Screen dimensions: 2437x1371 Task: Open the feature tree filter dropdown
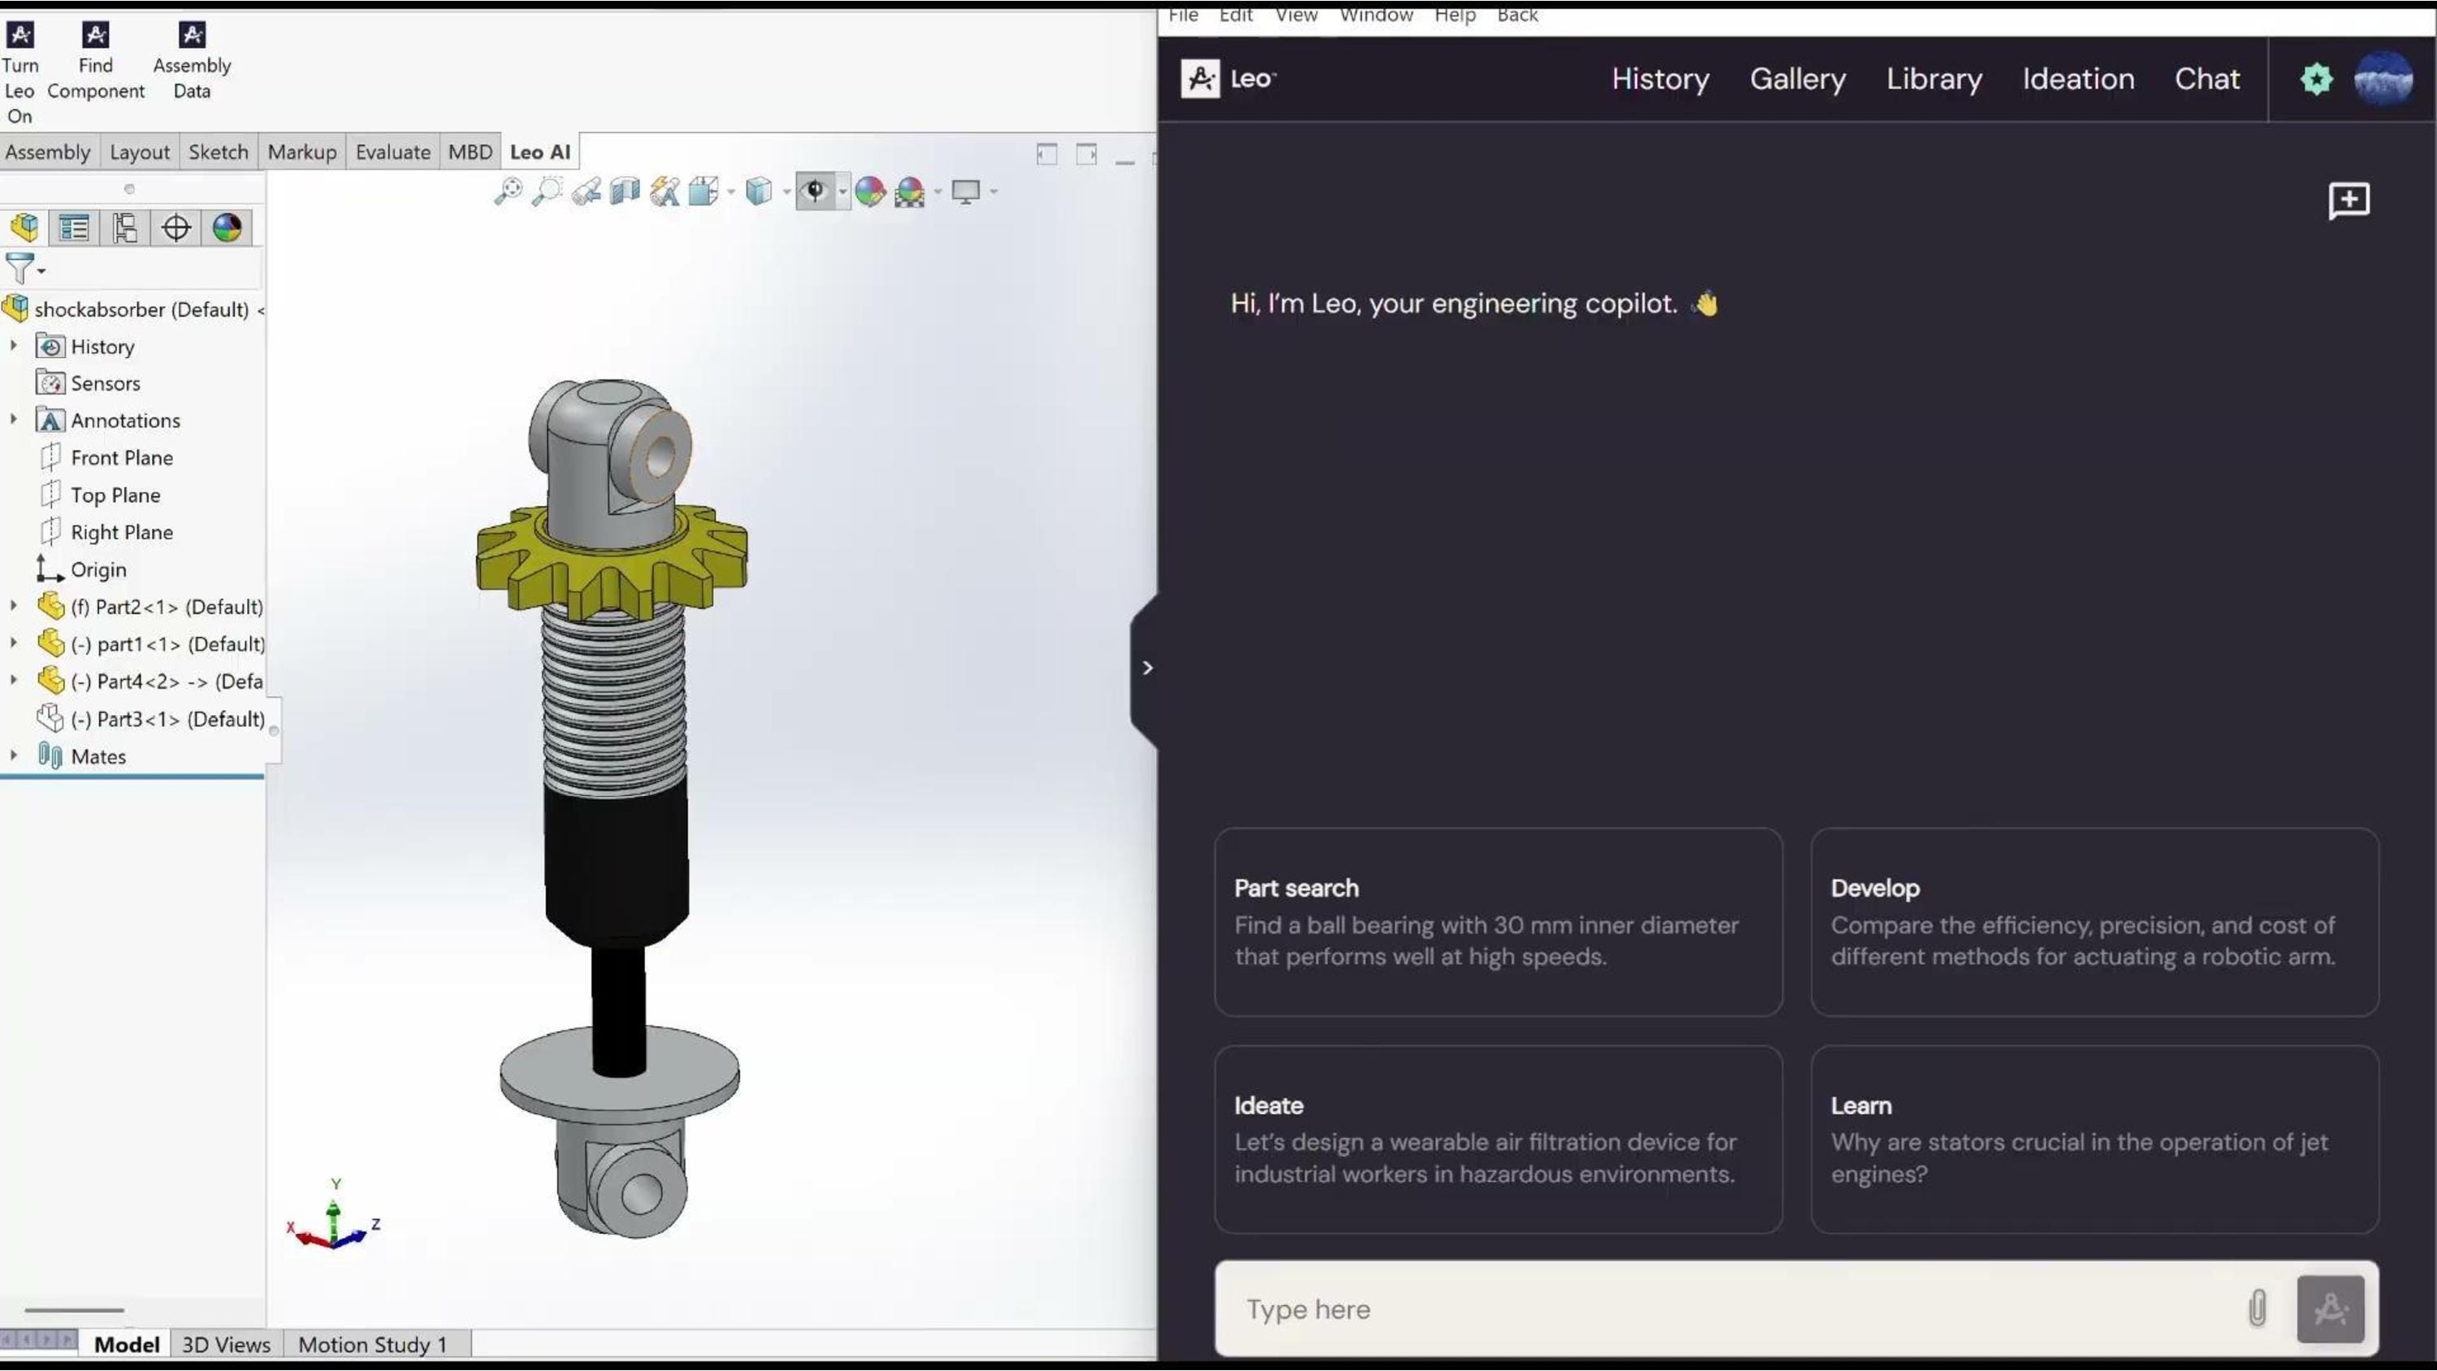[x=25, y=270]
